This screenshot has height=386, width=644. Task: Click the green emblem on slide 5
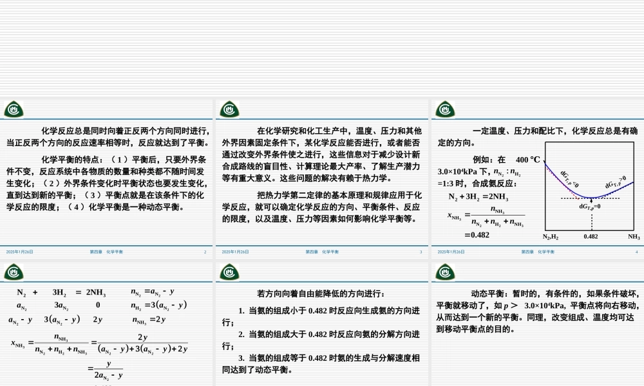pos(13,272)
